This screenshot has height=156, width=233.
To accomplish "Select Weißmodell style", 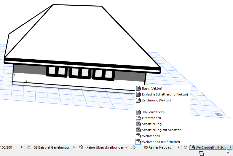I will pyautogui.click(x=162, y=136).
